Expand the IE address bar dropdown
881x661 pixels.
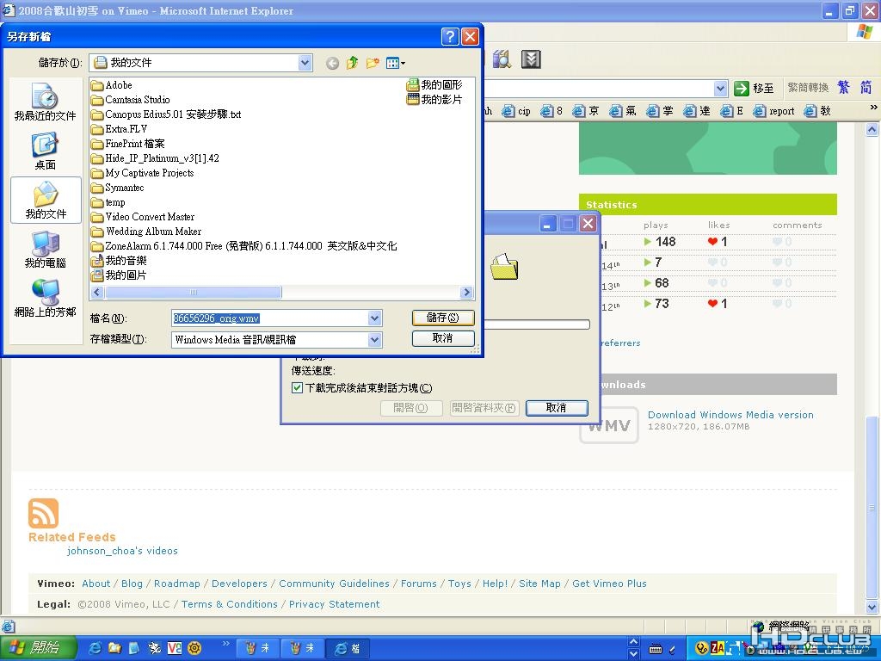tap(721, 89)
